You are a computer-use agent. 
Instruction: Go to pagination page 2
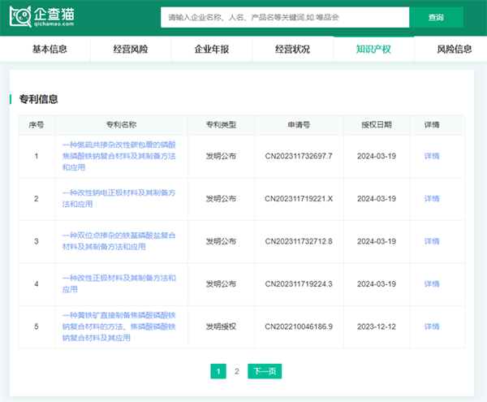point(237,371)
